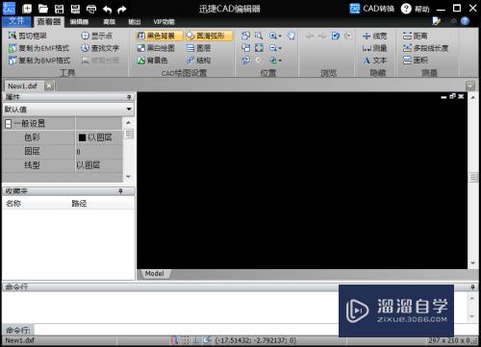Copy drawing via 复制为EMF格式
The height and width of the screenshot is (347, 481).
pyautogui.click(x=38, y=48)
